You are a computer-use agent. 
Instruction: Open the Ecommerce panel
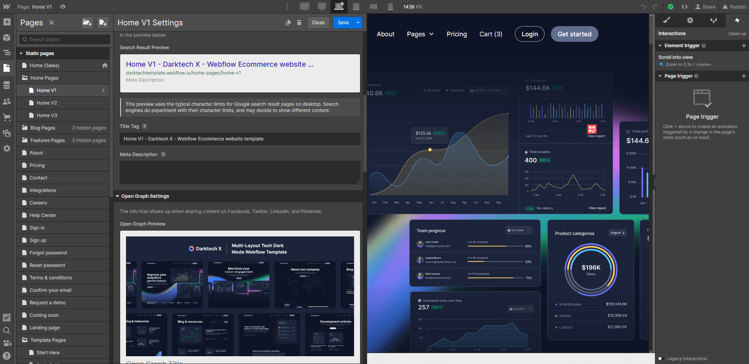pos(7,117)
